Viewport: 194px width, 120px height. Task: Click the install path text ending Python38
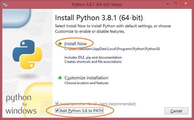click(112, 49)
